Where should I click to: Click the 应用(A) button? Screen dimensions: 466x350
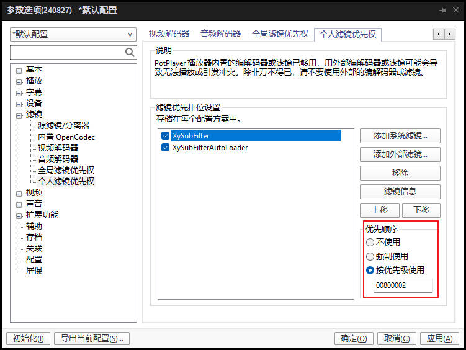tap(439, 338)
